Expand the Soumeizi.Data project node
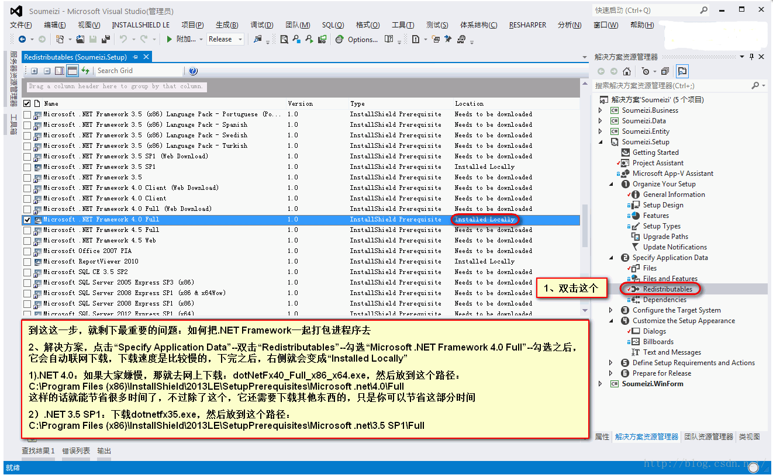This screenshot has width=773, height=475. click(600, 121)
